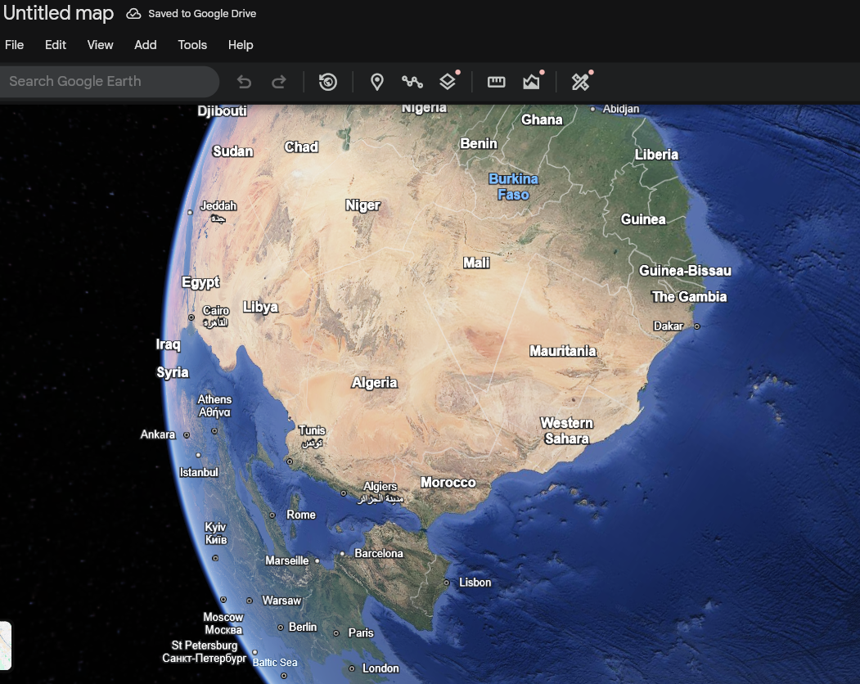Viewport: 860px width, 684px height.
Task: Click the Iraq country label
Action: point(168,344)
